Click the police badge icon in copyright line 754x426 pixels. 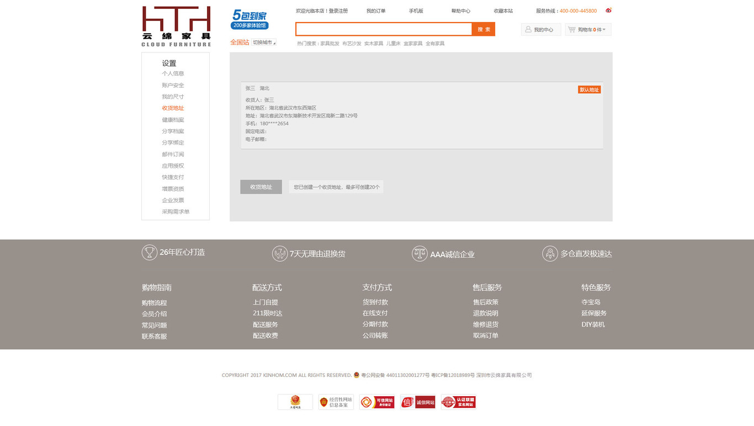[x=357, y=375]
